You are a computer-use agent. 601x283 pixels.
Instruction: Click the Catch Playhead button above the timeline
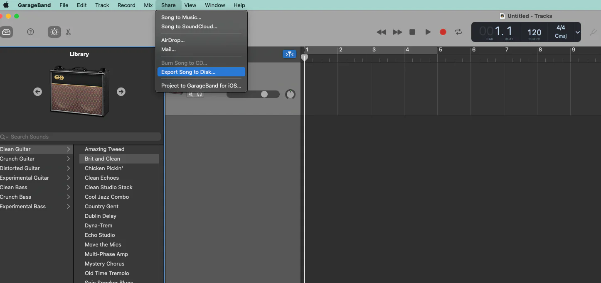[x=289, y=54]
